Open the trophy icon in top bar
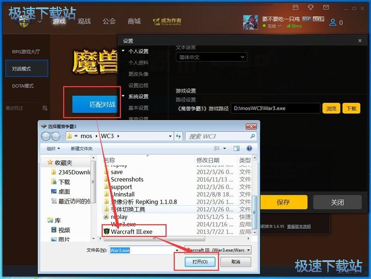371x279 pixels. pyautogui.click(x=311, y=7)
